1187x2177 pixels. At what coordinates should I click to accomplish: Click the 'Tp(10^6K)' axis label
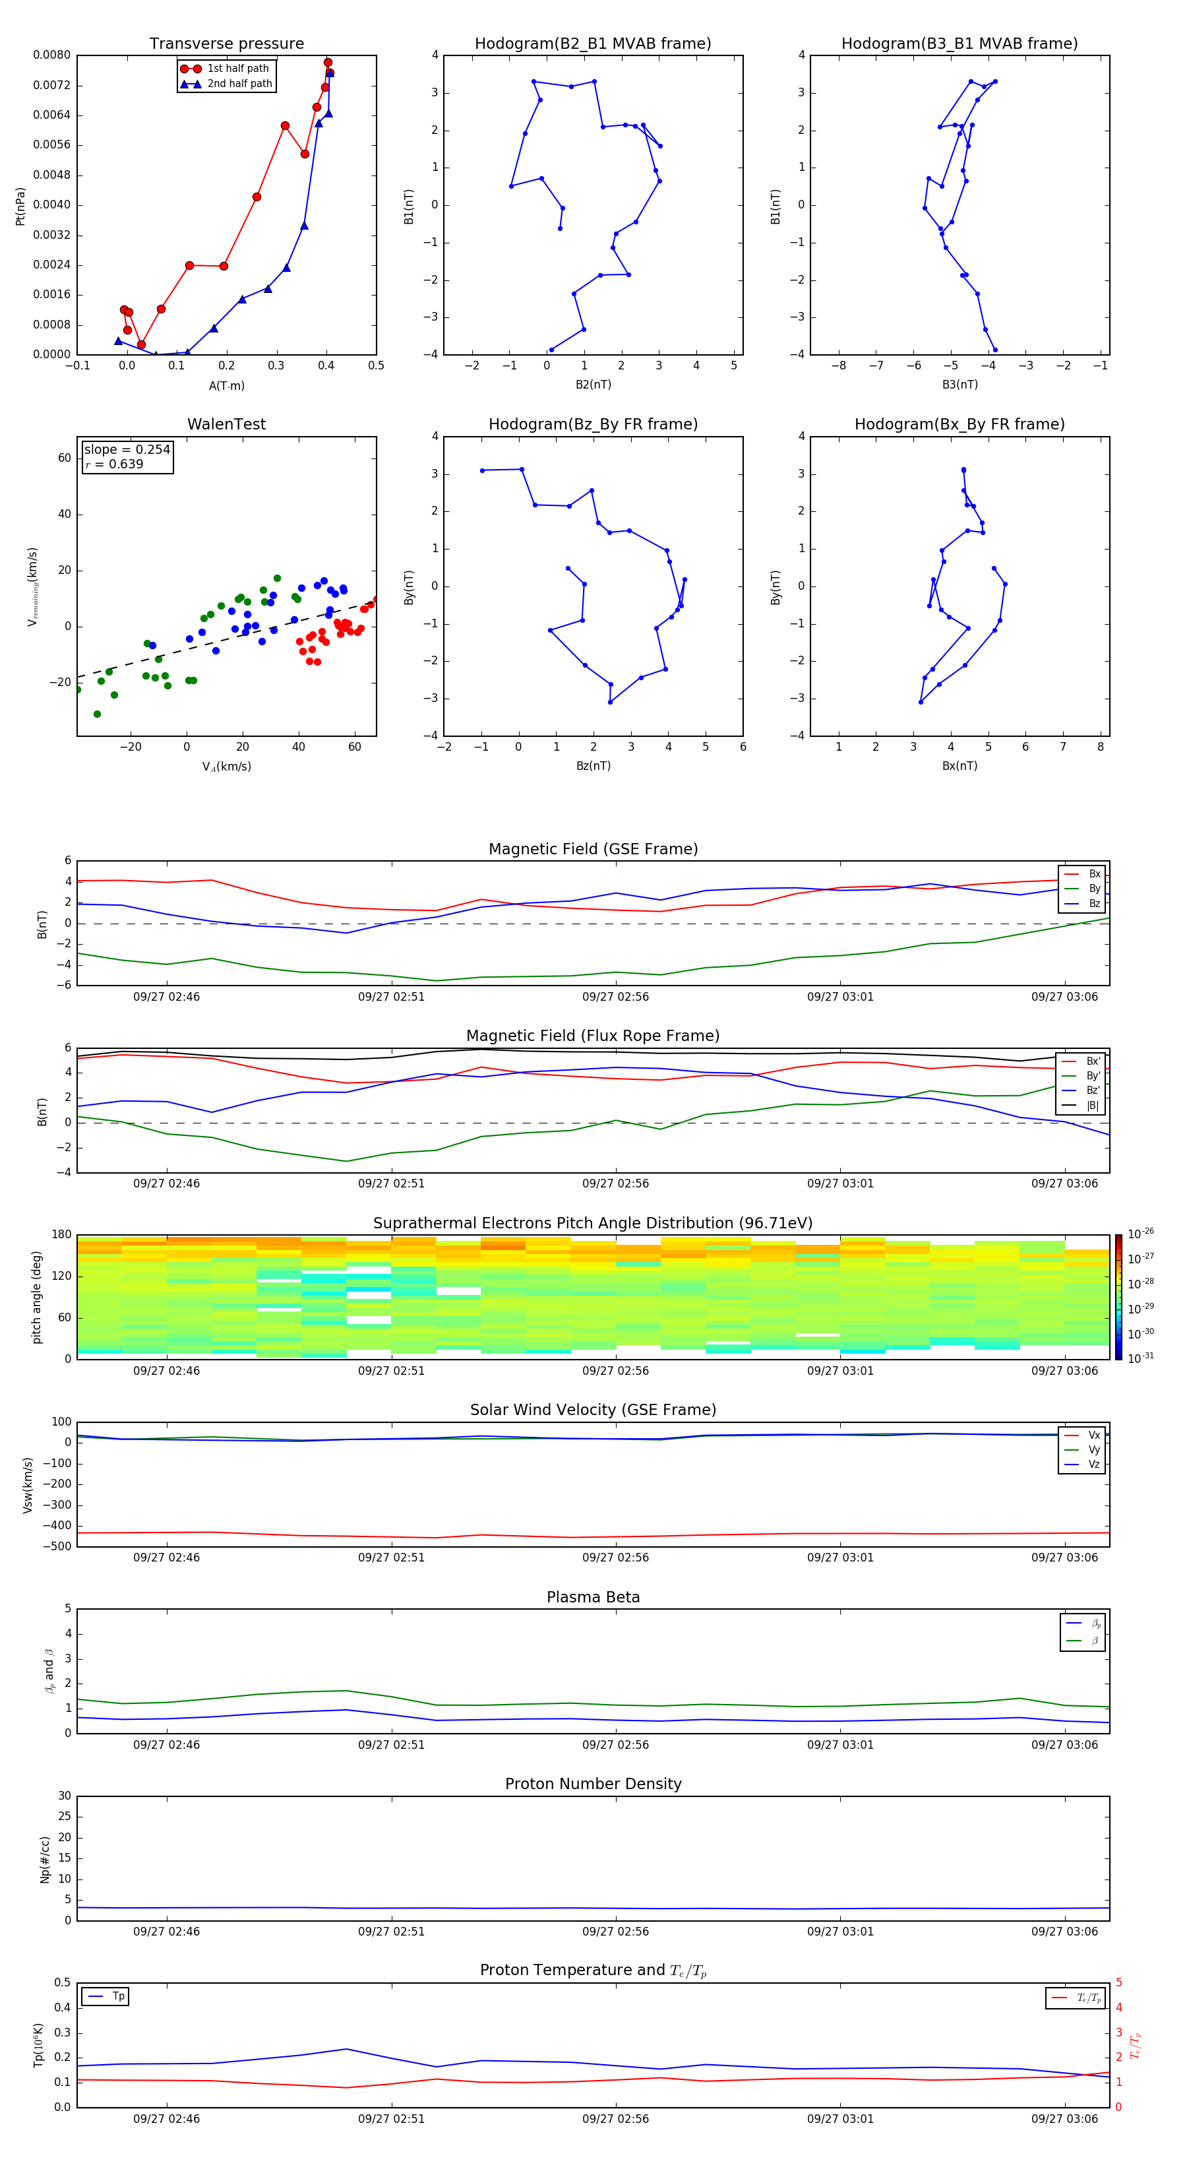[x=38, y=2045]
